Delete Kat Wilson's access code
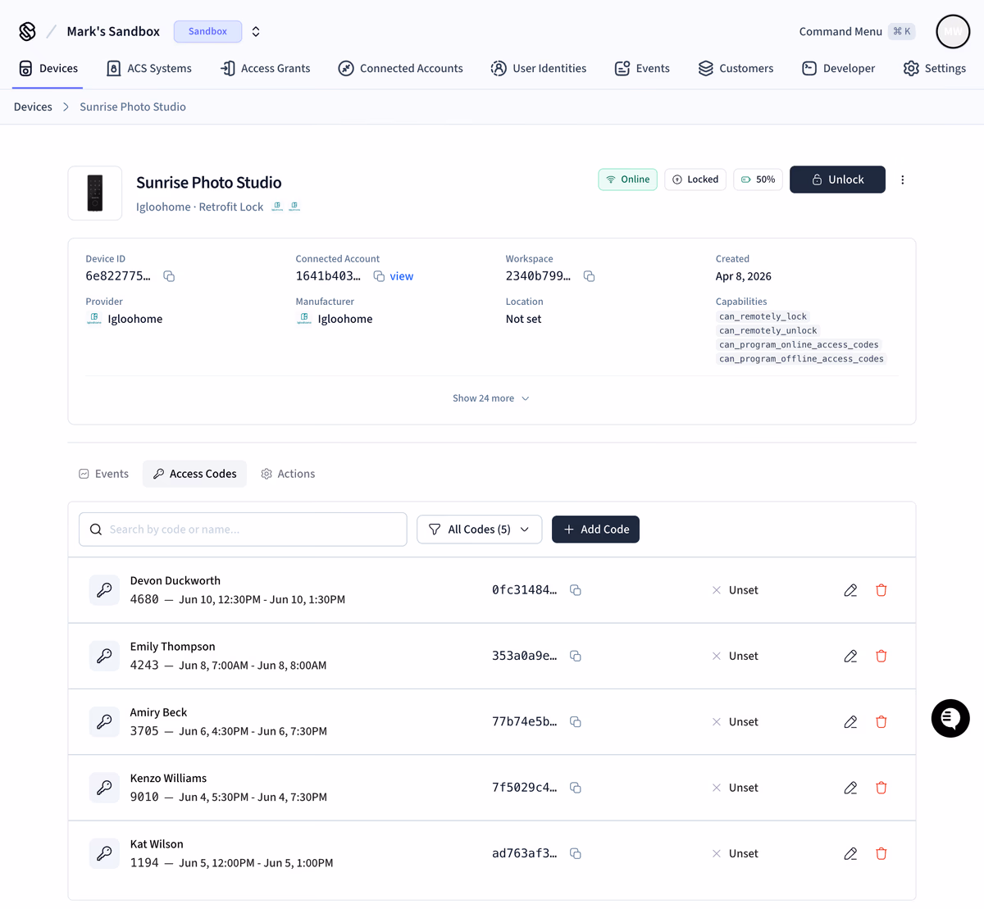Image resolution: width=984 pixels, height=909 pixels. point(881,853)
